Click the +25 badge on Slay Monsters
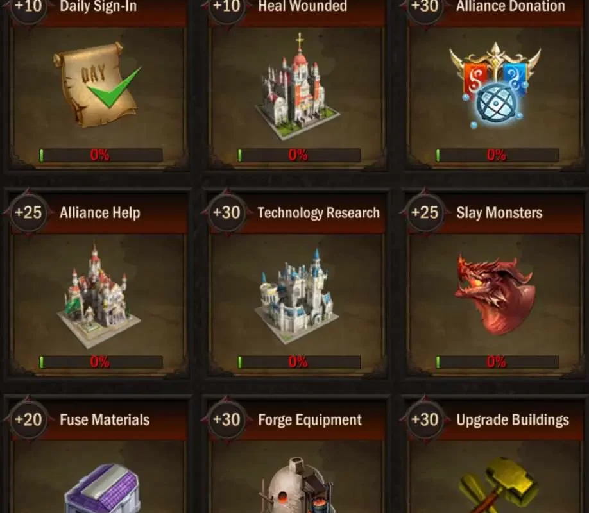The height and width of the screenshot is (513, 589). pos(425,212)
